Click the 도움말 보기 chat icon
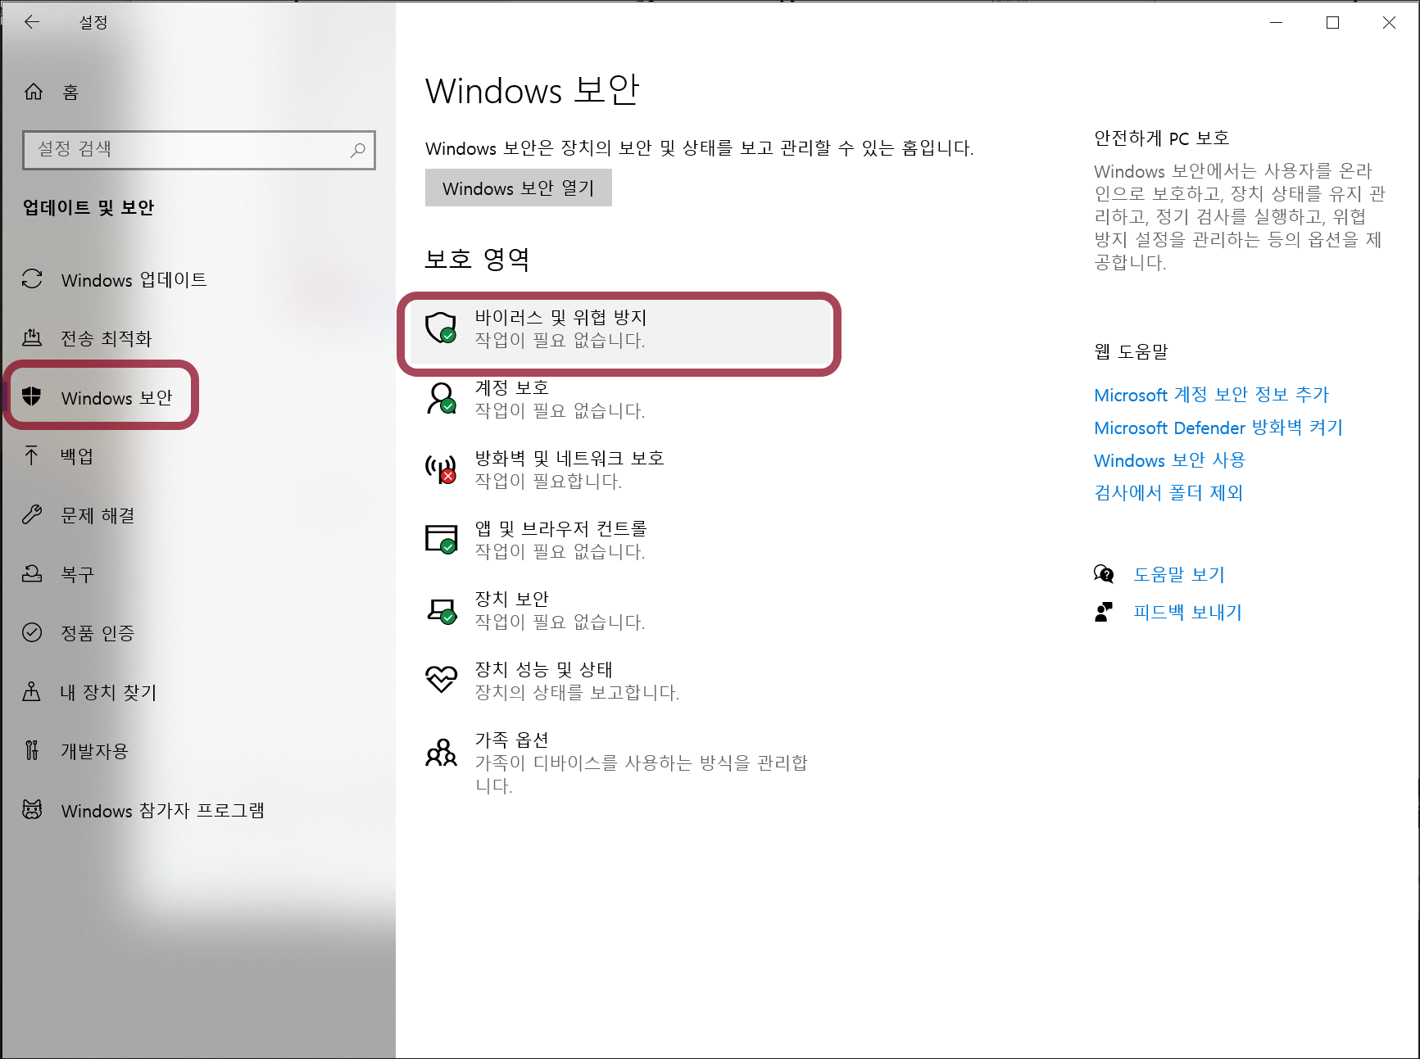This screenshot has height=1059, width=1420. click(1104, 574)
